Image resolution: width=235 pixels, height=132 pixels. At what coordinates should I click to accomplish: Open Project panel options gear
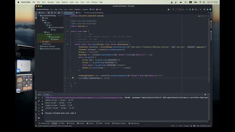(x=59, y=13)
